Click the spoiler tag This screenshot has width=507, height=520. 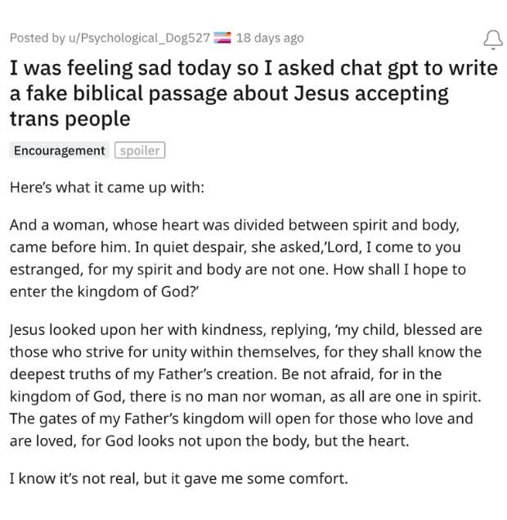tap(140, 151)
